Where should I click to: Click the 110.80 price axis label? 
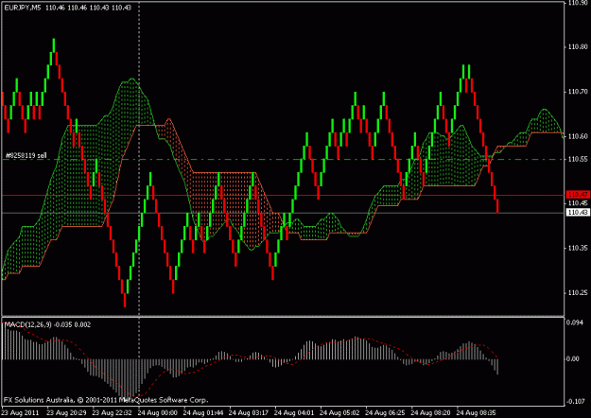click(578, 47)
